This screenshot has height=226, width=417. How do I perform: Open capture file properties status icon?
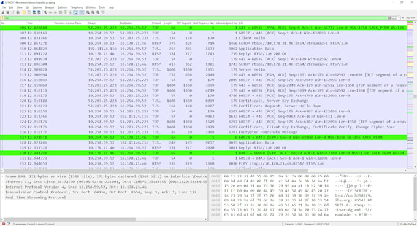pos(9,224)
